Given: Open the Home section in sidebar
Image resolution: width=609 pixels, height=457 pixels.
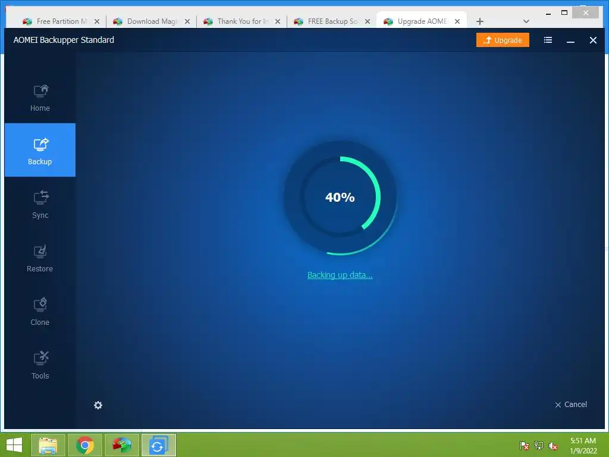Looking at the screenshot, I should click(40, 98).
